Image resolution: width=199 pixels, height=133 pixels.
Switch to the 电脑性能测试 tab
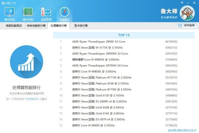tap(14, 26)
